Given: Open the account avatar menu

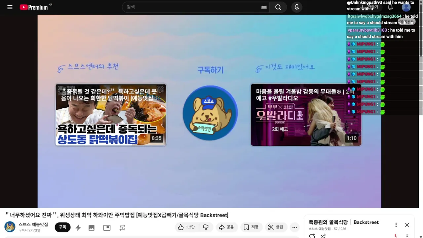Looking at the screenshot, I should pos(406,7).
